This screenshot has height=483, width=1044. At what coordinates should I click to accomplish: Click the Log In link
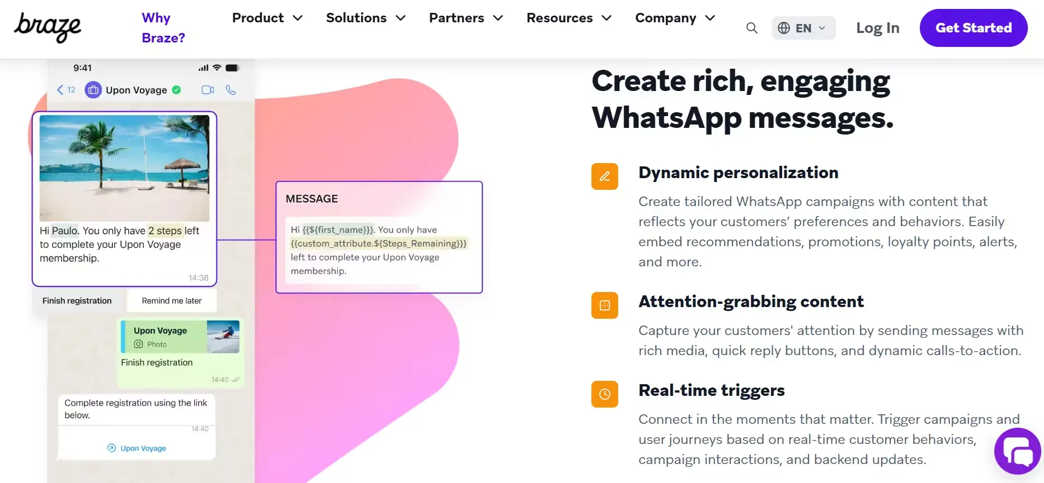(877, 28)
